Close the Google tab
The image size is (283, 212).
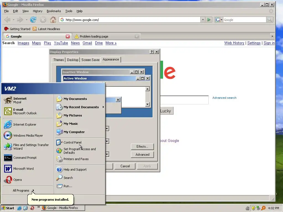pyautogui.click(x=68, y=36)
